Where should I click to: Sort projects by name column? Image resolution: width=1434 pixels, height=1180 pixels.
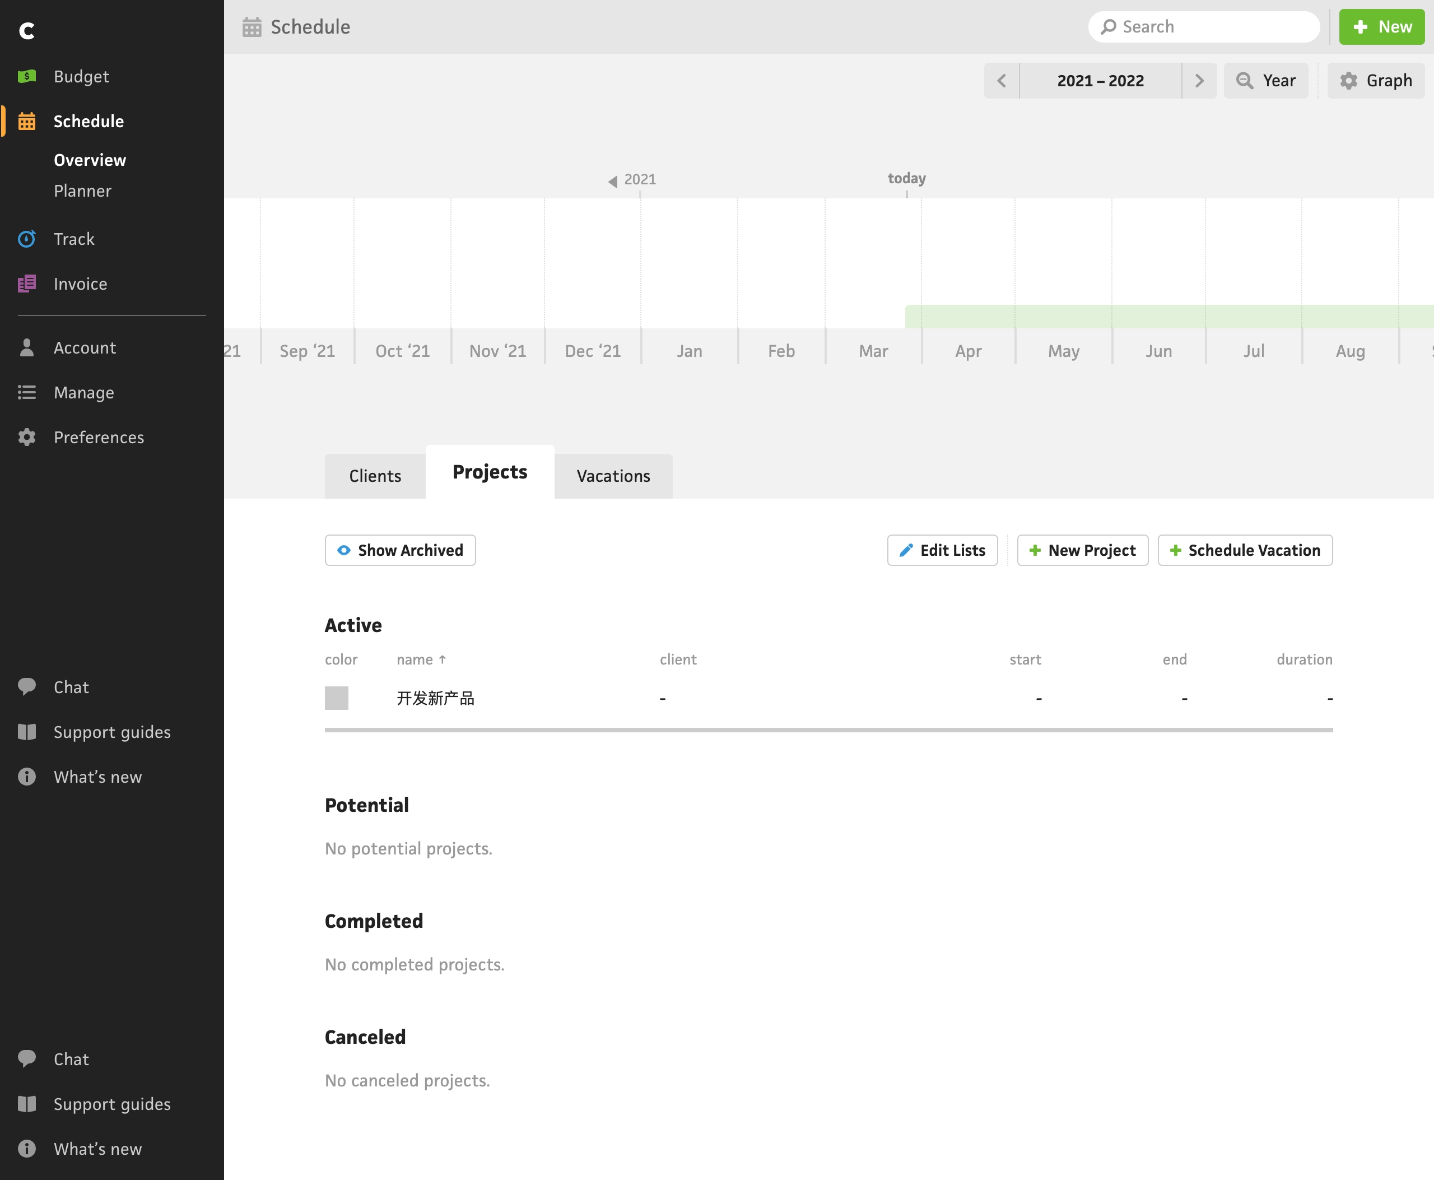point(421,659)
